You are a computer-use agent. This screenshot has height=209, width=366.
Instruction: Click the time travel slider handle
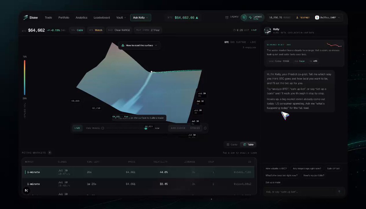(x=146, y=128)
